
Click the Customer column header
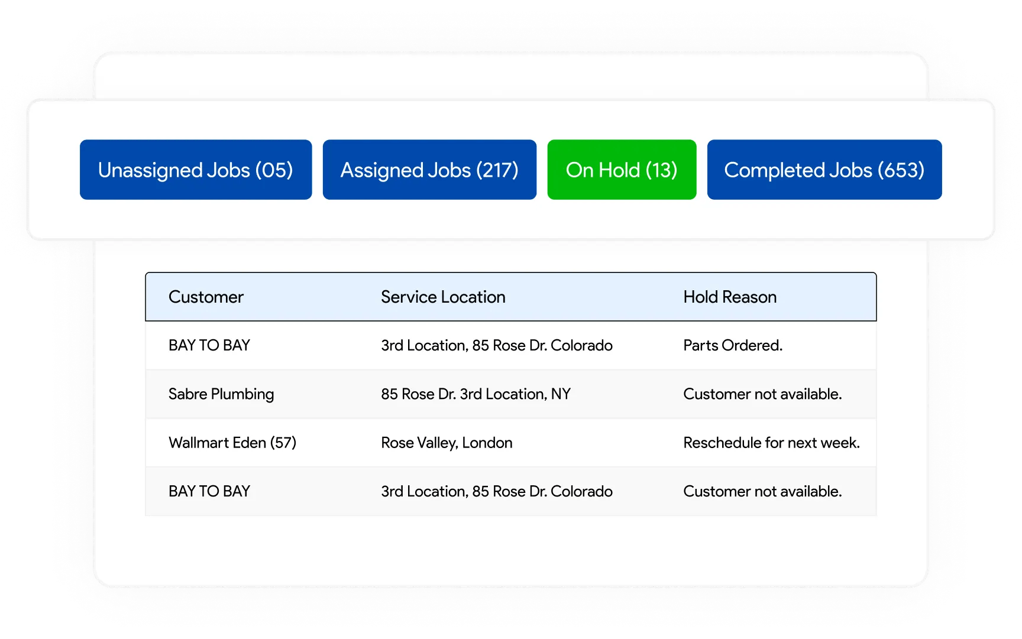coord(206,297)
